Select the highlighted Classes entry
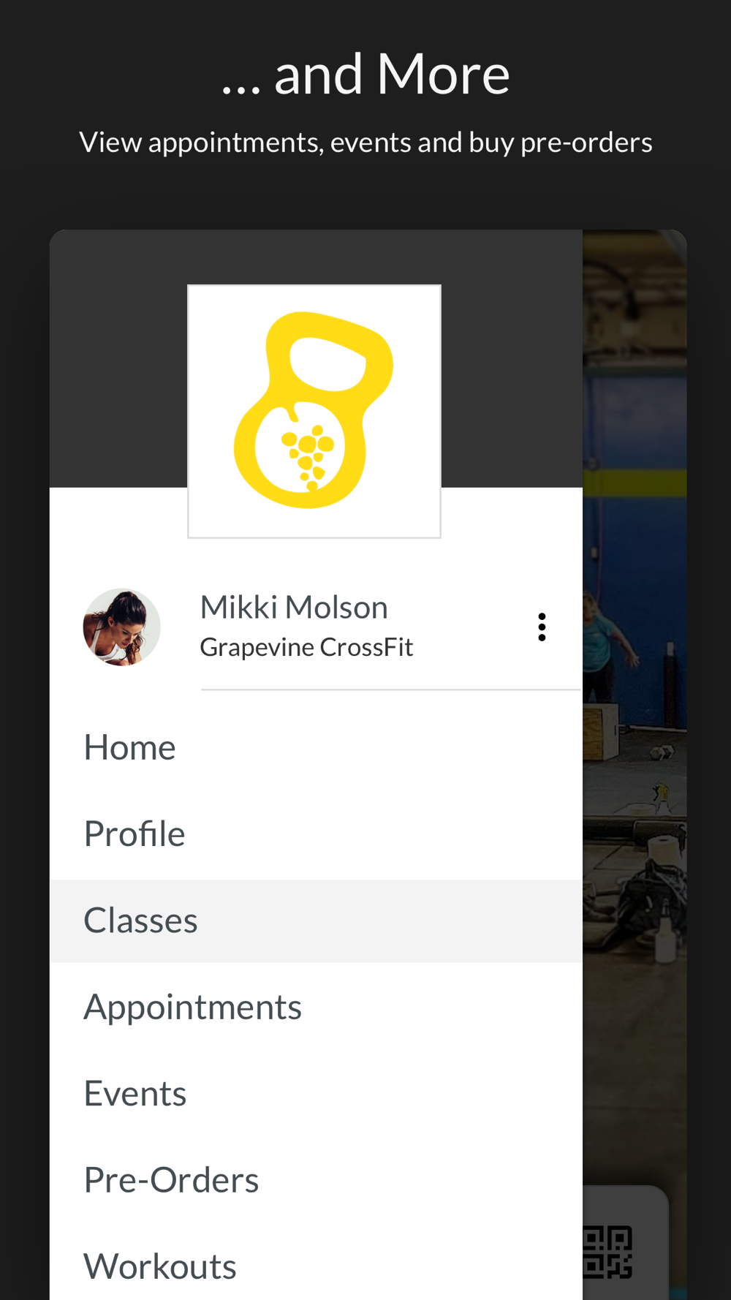This screenshot has width=731, height=1300. (x=316, y=921)
